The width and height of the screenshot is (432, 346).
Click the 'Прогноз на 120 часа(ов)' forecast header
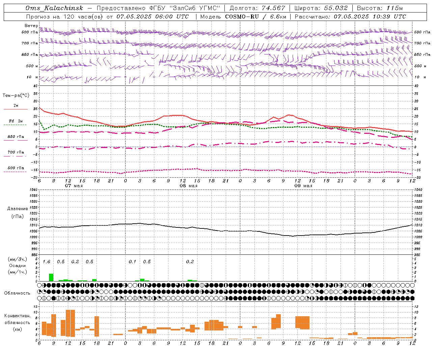[x=65, y=17]
